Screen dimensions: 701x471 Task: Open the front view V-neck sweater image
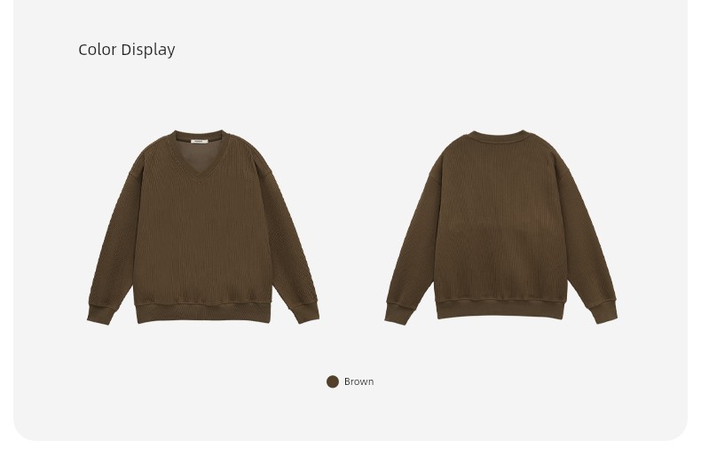point(203,227)
